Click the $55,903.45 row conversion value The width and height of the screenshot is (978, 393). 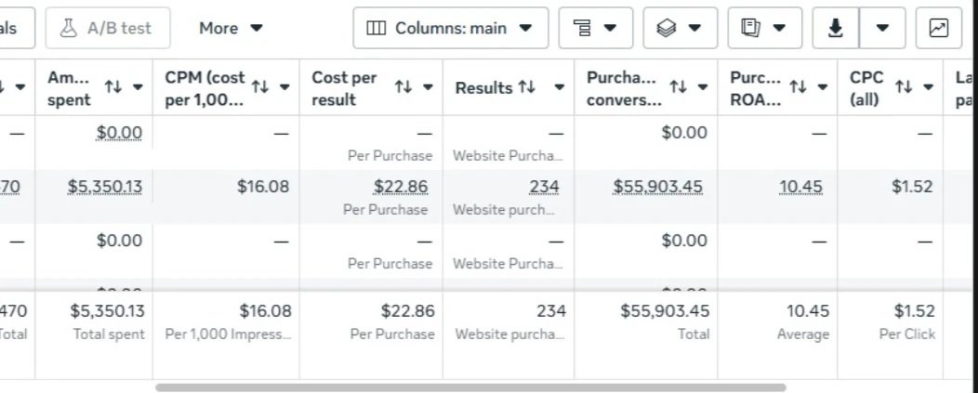[658, 187]
